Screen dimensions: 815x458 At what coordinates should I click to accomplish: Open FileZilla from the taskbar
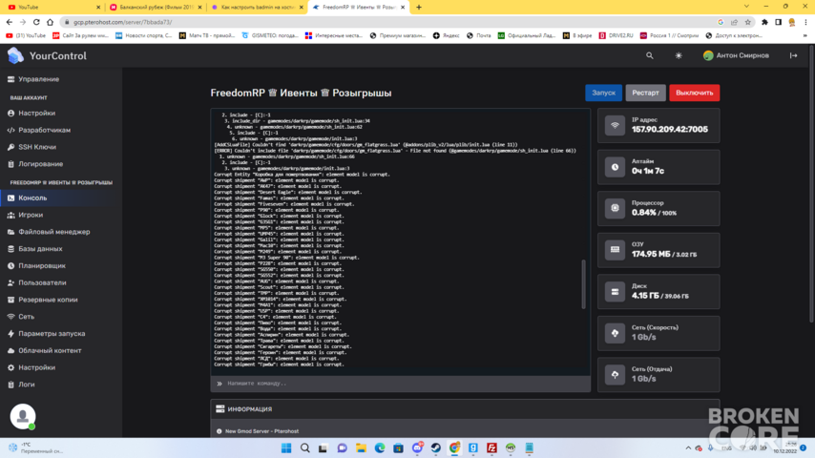pos(491,448)
